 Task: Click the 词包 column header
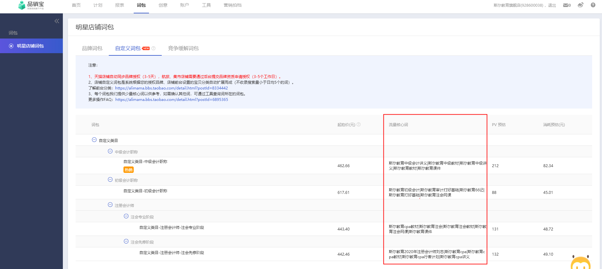pos(95,125)
